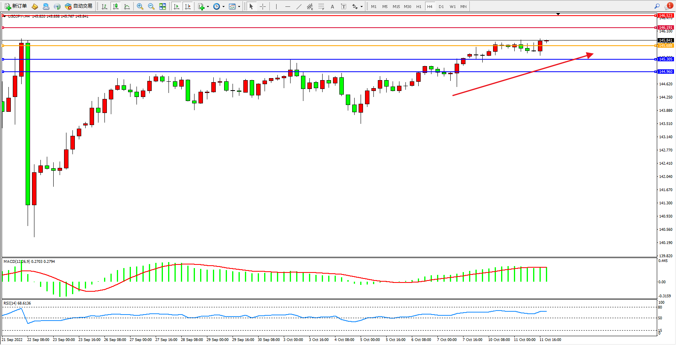Toggle chart auto scroll to latest bar

[x=177, y=6]
